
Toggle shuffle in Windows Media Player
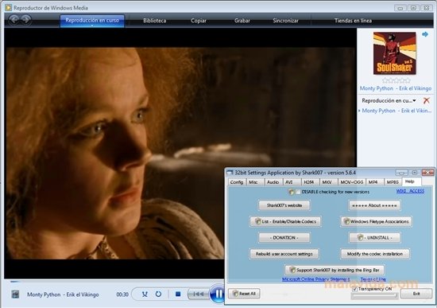[145, 294]
